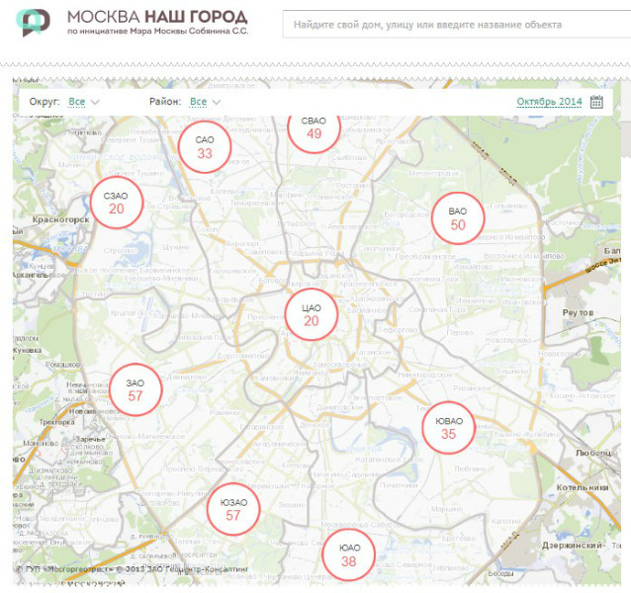Select the ЮАО marker showing 38
This screenshot has height=593, width=631.
pyautogui.click(x=349, y=555)
